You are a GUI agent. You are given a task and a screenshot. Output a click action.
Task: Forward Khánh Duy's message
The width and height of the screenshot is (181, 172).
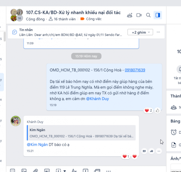151,151
